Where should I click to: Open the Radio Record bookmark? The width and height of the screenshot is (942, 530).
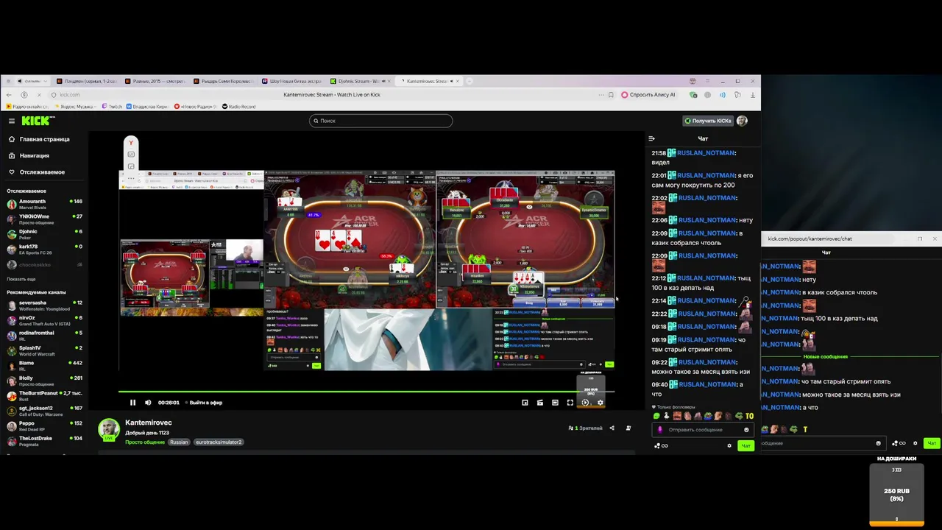coord(239,107)
